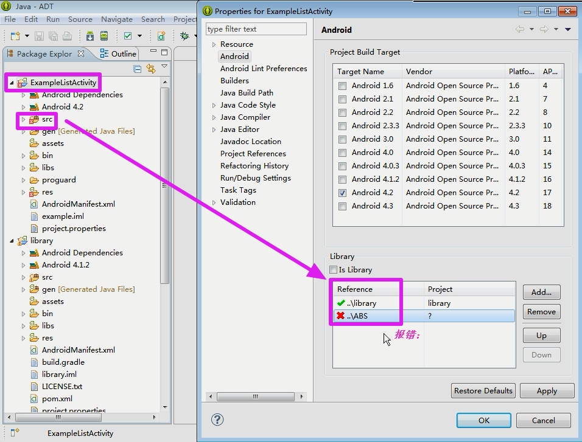Expand the src folder in ExampleListActivity
Viewport: 582px width, 442px height.
(24, 119)
